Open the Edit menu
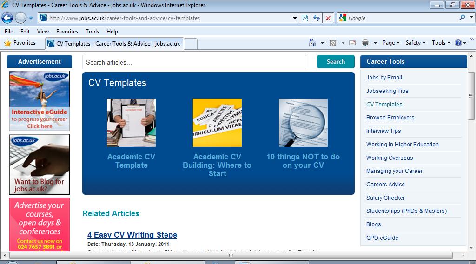 (25, 32)
